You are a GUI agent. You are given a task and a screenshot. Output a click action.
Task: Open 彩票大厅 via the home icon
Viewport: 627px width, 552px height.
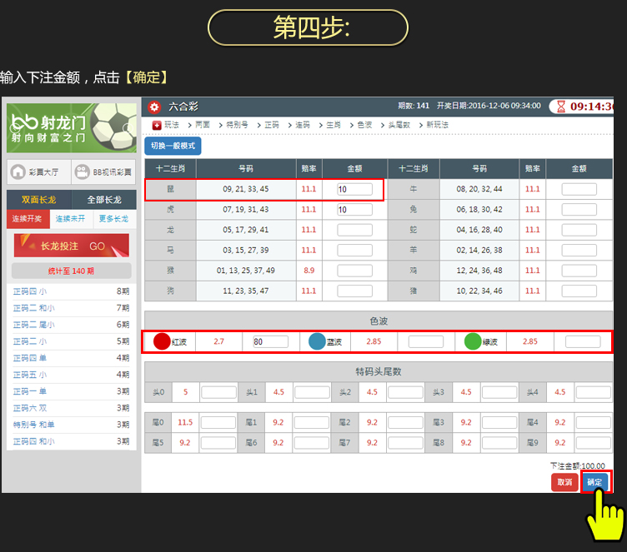point(18,172)
